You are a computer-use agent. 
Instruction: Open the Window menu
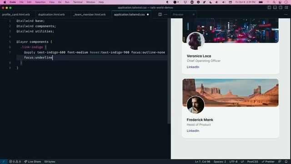point(90,2)
